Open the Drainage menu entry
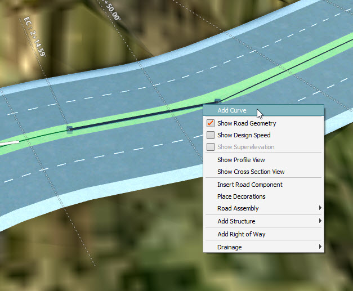 (x=263, y=247)
